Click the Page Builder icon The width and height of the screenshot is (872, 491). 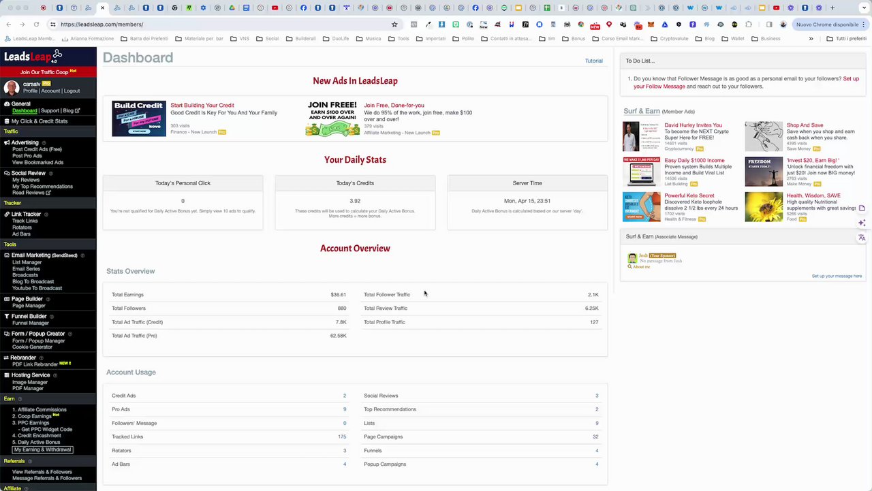click(x=7, y=299)
